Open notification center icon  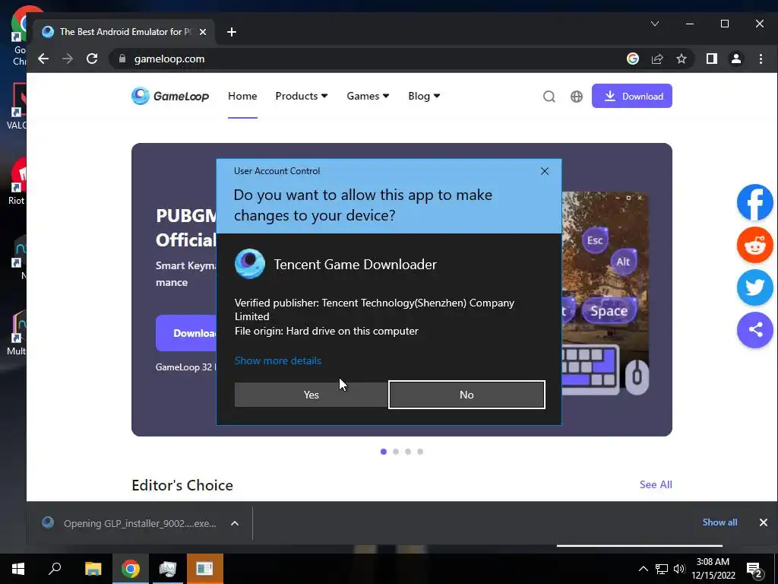(755, 570)
